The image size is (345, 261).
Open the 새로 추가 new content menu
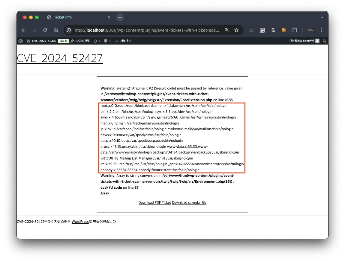pos(123,41)
